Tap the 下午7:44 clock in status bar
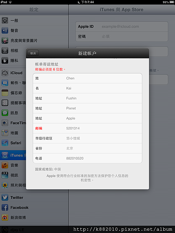The image size is (175, 233). [87, 2]
